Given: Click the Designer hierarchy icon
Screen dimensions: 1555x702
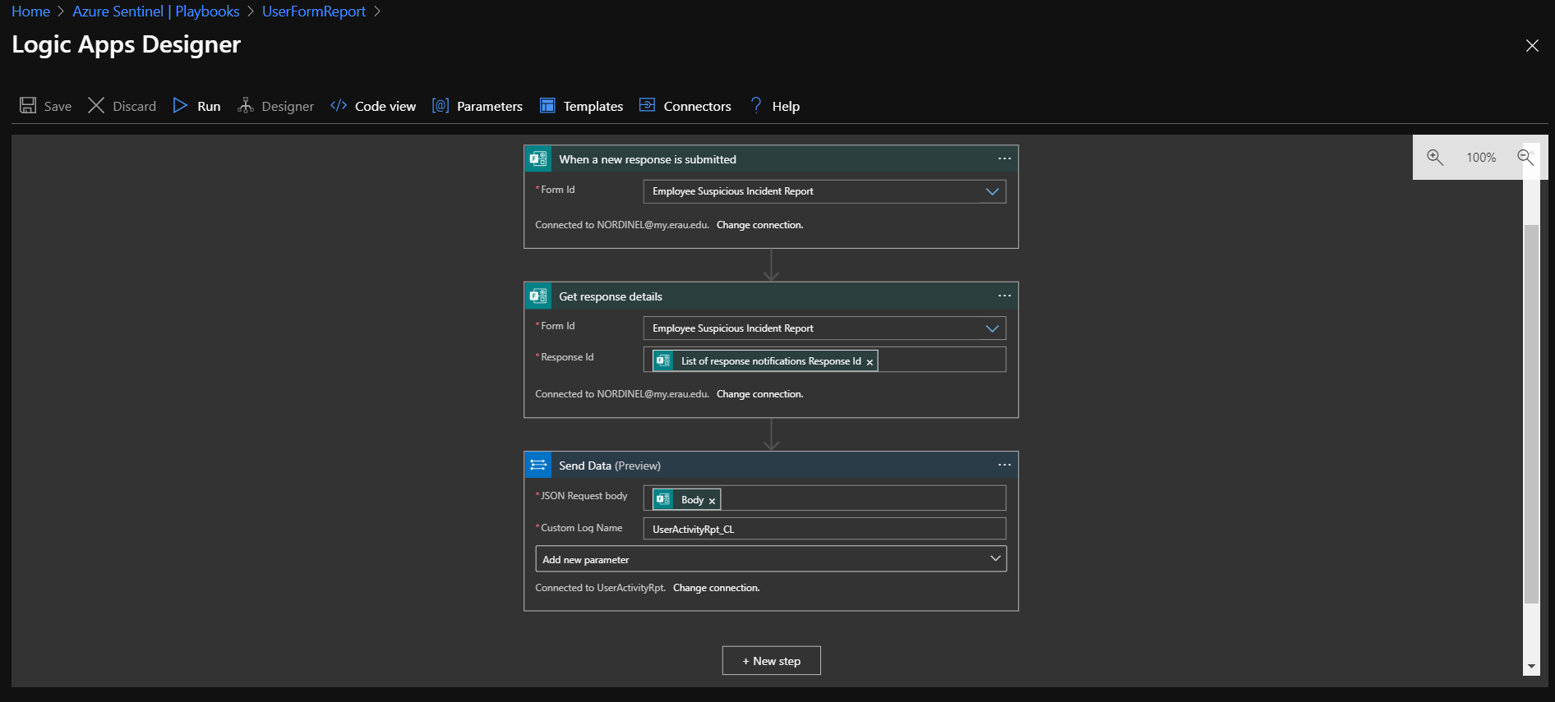Looking at the screenshot, I should [x=245, y=105].
